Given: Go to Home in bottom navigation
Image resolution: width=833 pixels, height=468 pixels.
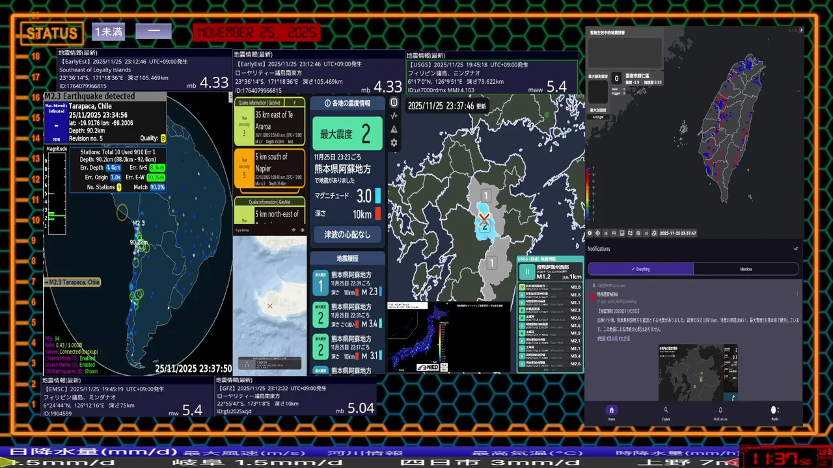Looking at the screenshot, I should 610,412.
